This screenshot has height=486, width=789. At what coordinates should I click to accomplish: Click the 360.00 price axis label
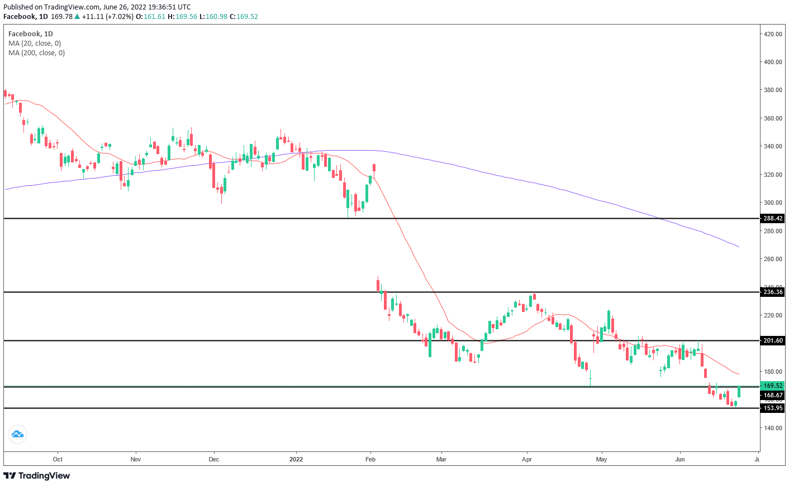(773, 118)
